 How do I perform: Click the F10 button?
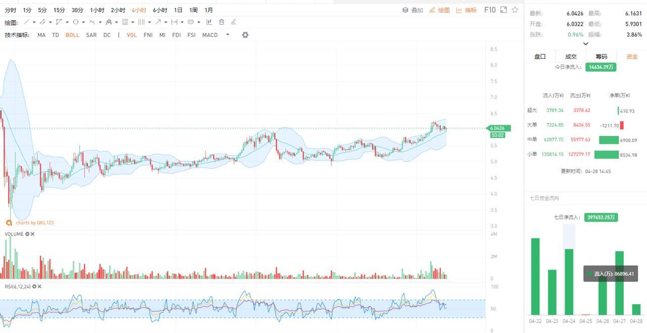489,10
